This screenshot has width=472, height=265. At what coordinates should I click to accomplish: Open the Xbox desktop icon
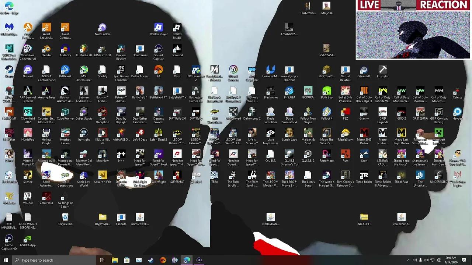[x=177, y=72]
